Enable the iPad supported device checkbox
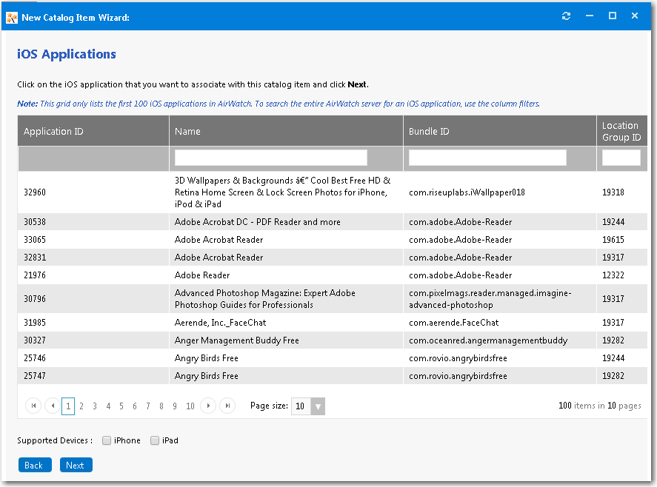 click(154, 440)
